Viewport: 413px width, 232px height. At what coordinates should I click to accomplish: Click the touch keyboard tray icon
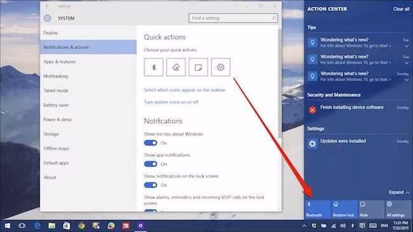click(373, 226)
